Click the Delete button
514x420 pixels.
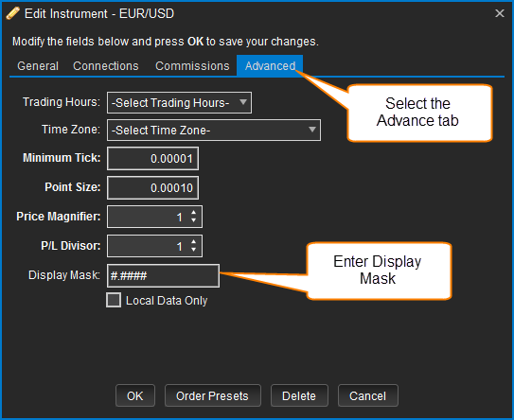coord(299,395)
